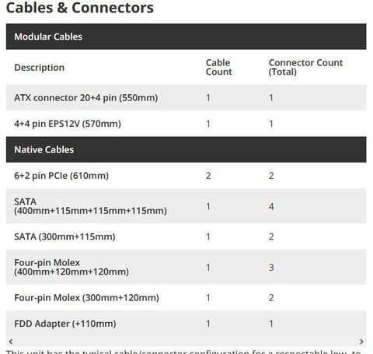Select the 6+2 pin PCIe (610mm) row
Screen dimensions: 373x354
pos(186,176)
